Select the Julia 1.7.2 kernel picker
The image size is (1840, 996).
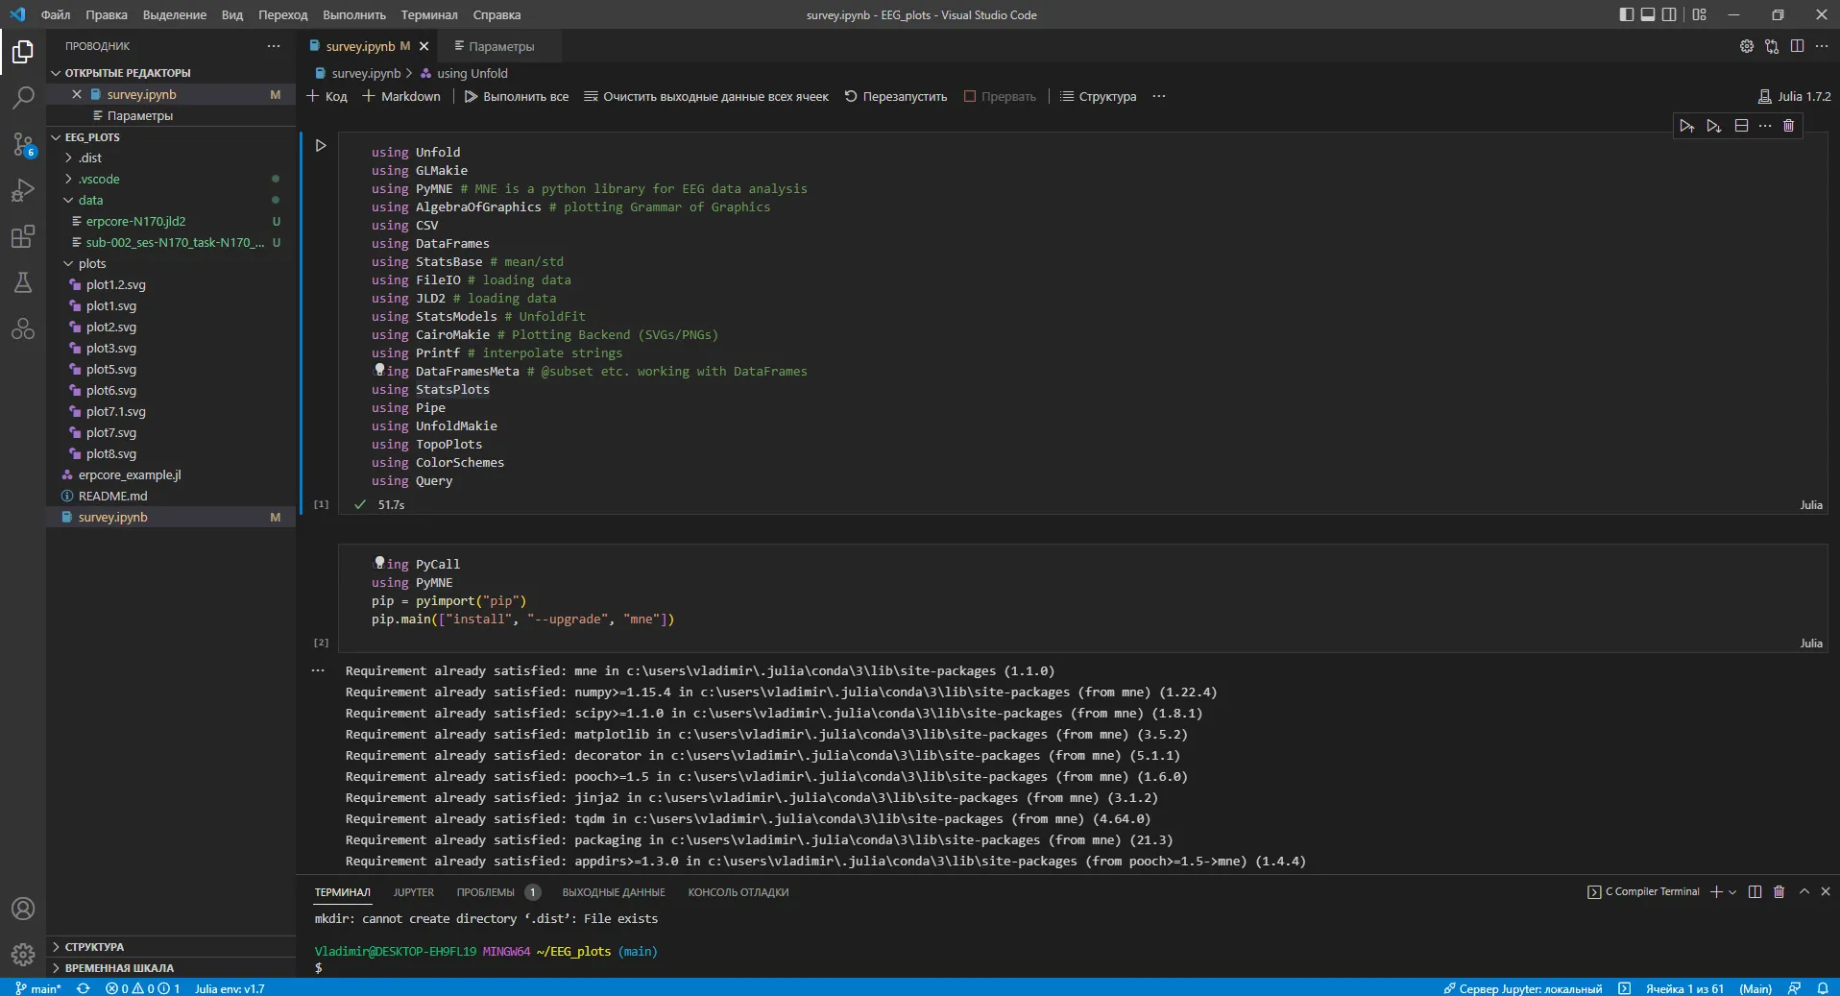pyautogui.click(x=1794, y=96)
